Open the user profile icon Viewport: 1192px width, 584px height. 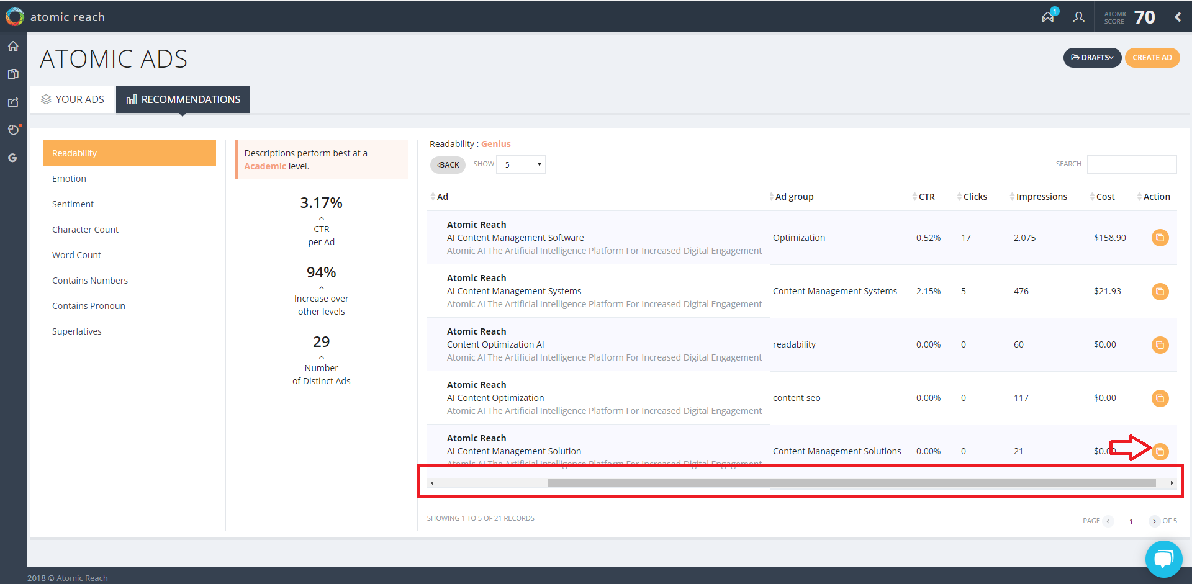pyautogui.click(x=1079, y=17)
